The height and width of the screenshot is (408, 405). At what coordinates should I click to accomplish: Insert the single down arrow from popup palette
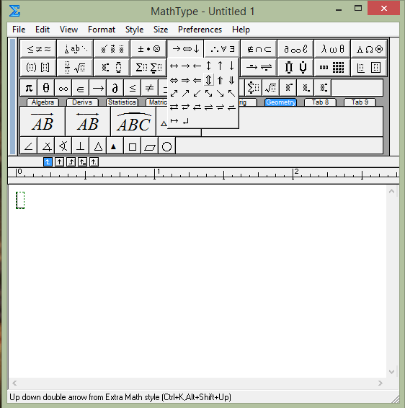coord(231,66)
